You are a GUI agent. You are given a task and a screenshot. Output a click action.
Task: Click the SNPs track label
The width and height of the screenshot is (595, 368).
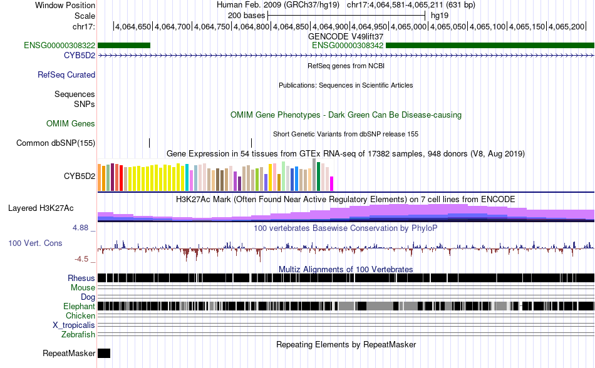click(85, 104)
